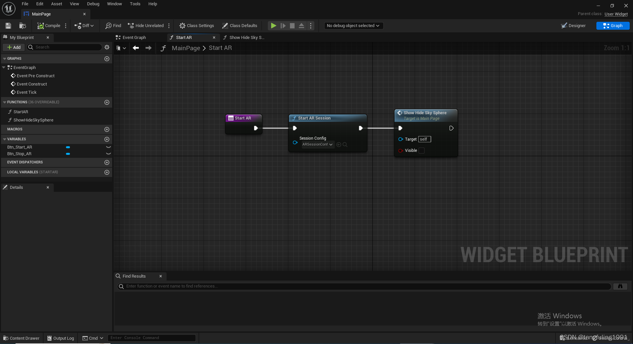This screenshot has width=633, height=344.
Task: Add a new event dispatcher
Action: [x=107, y=162]
